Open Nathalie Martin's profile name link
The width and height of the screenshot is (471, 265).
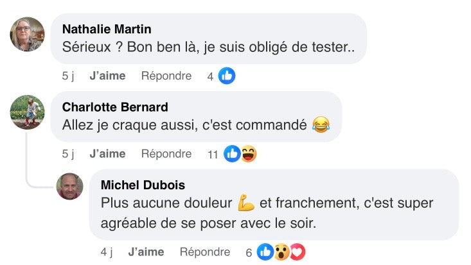click(x=107, y=29)
